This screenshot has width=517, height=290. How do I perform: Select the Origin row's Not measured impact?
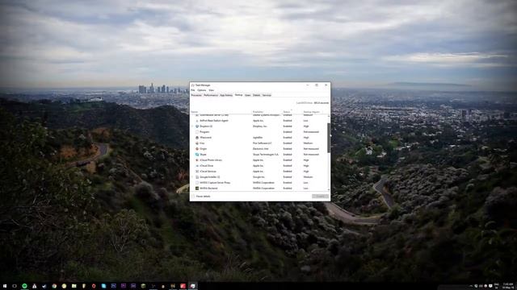point(311,149)
